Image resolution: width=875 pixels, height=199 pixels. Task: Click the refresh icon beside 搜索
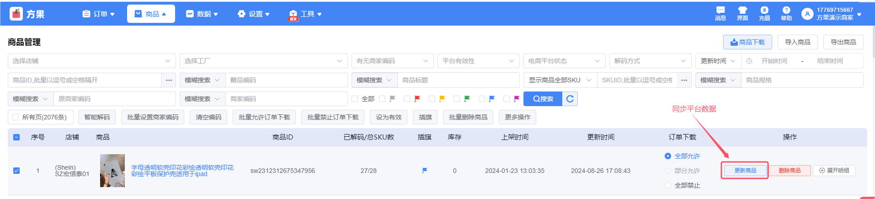point(570,99)
